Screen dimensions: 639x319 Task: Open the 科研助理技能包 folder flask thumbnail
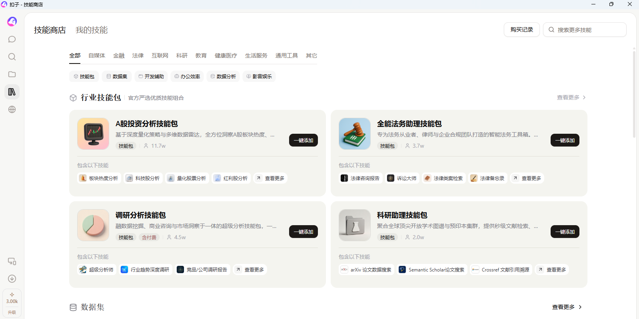(x=355, y=225)
